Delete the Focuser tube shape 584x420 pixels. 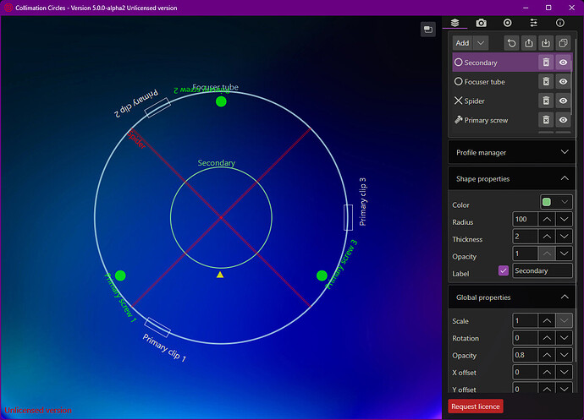pos(546,81)
